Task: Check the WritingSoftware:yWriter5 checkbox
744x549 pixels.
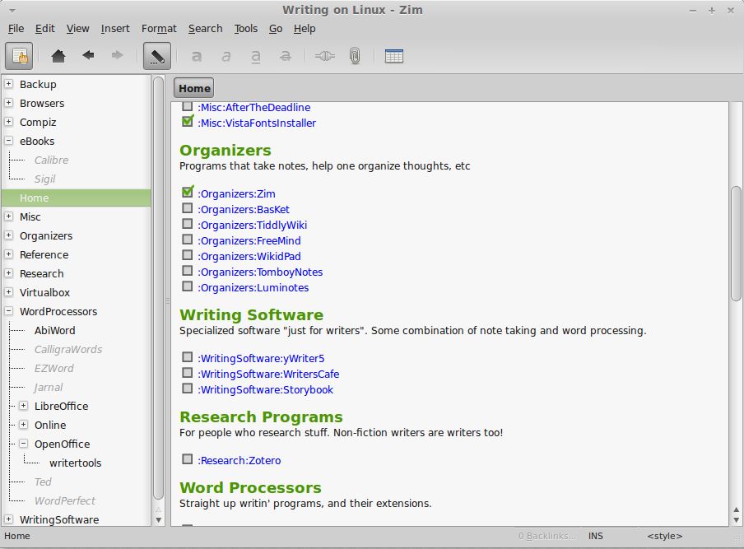Action: click(188, 357)
